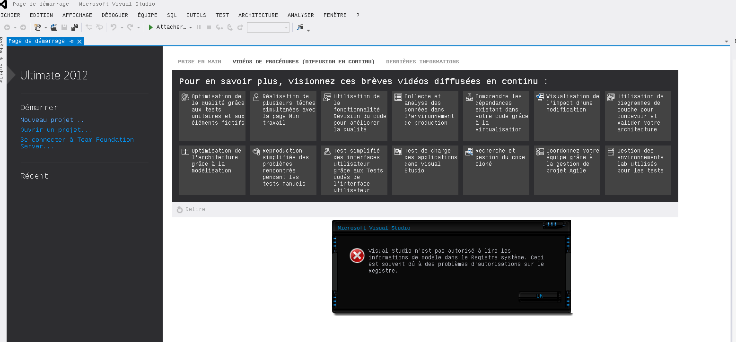
Task: Click the New Project toolbar icon
Action: coord(38,27)
